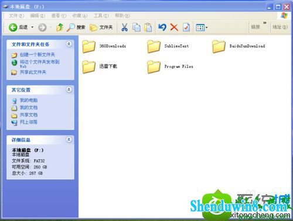Click the Paste clipboard icon

pos(148,27)
